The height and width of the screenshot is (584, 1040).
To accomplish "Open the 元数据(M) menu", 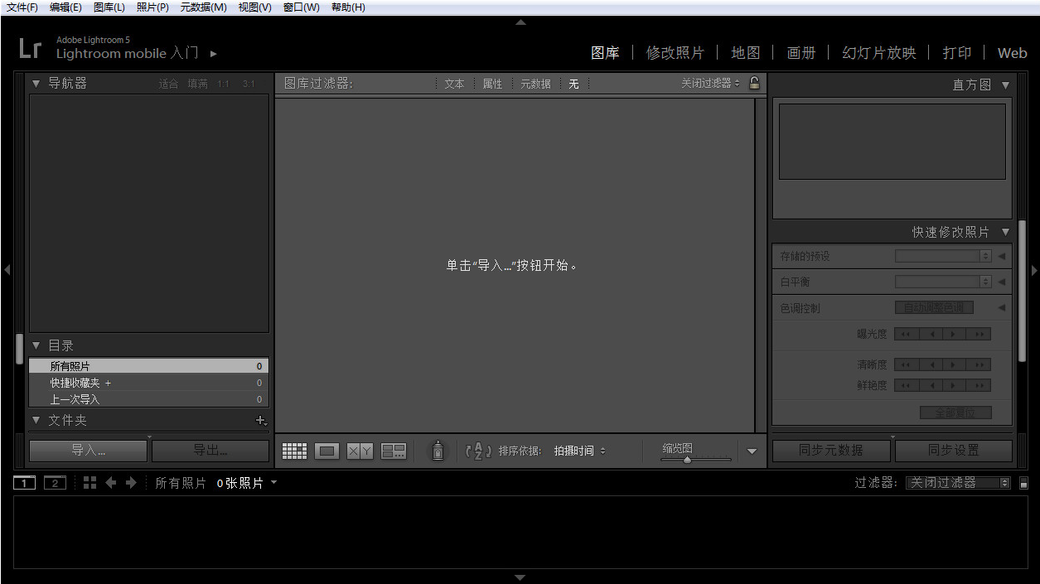I will click(x=203, y=7).
